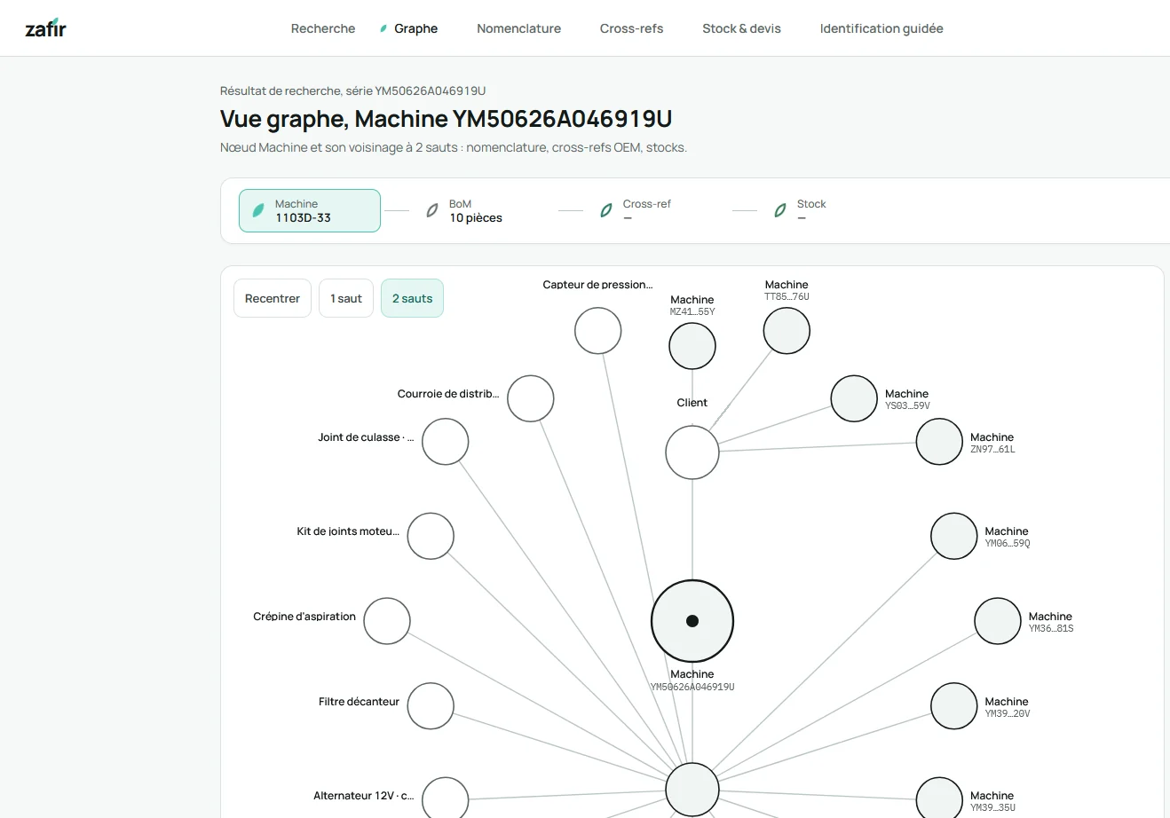The width and height of the screenshot is (1170, 818).
Task: Select the Machine YM06...59Q node
Action: (x=954, y=536)
